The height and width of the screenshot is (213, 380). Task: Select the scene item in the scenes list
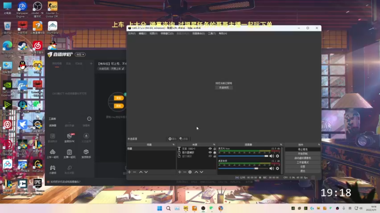151,149
